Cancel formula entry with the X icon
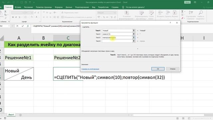Image resolution: width=213 pixels, height=120 pixels. [x=17, y=26]
